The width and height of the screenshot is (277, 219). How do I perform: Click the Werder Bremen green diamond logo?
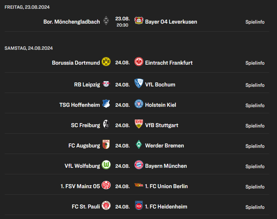tap(139, 145)
